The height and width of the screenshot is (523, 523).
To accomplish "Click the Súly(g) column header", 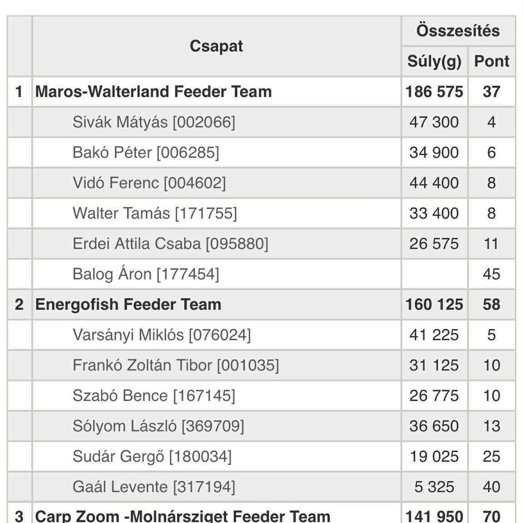I will click(434, 61).
